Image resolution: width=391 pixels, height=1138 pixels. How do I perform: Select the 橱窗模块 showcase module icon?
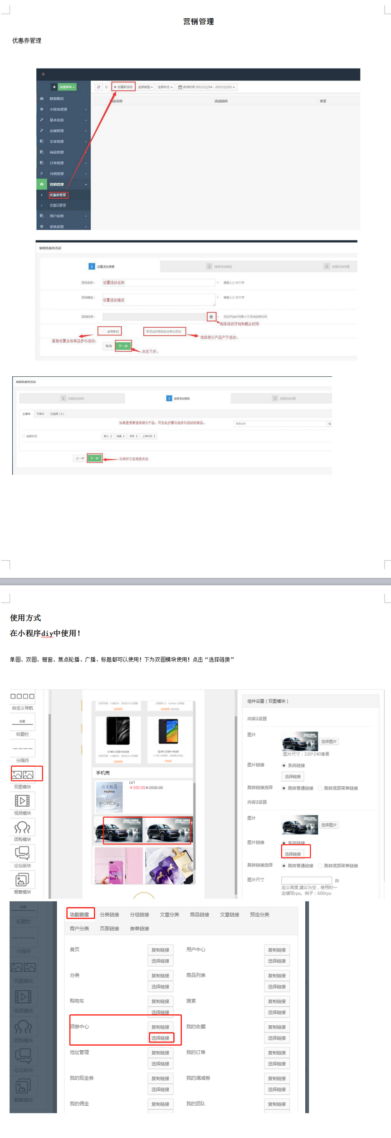point(22,880)
